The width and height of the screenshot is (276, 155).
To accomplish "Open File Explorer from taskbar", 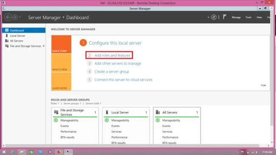I will coord(22,152).
